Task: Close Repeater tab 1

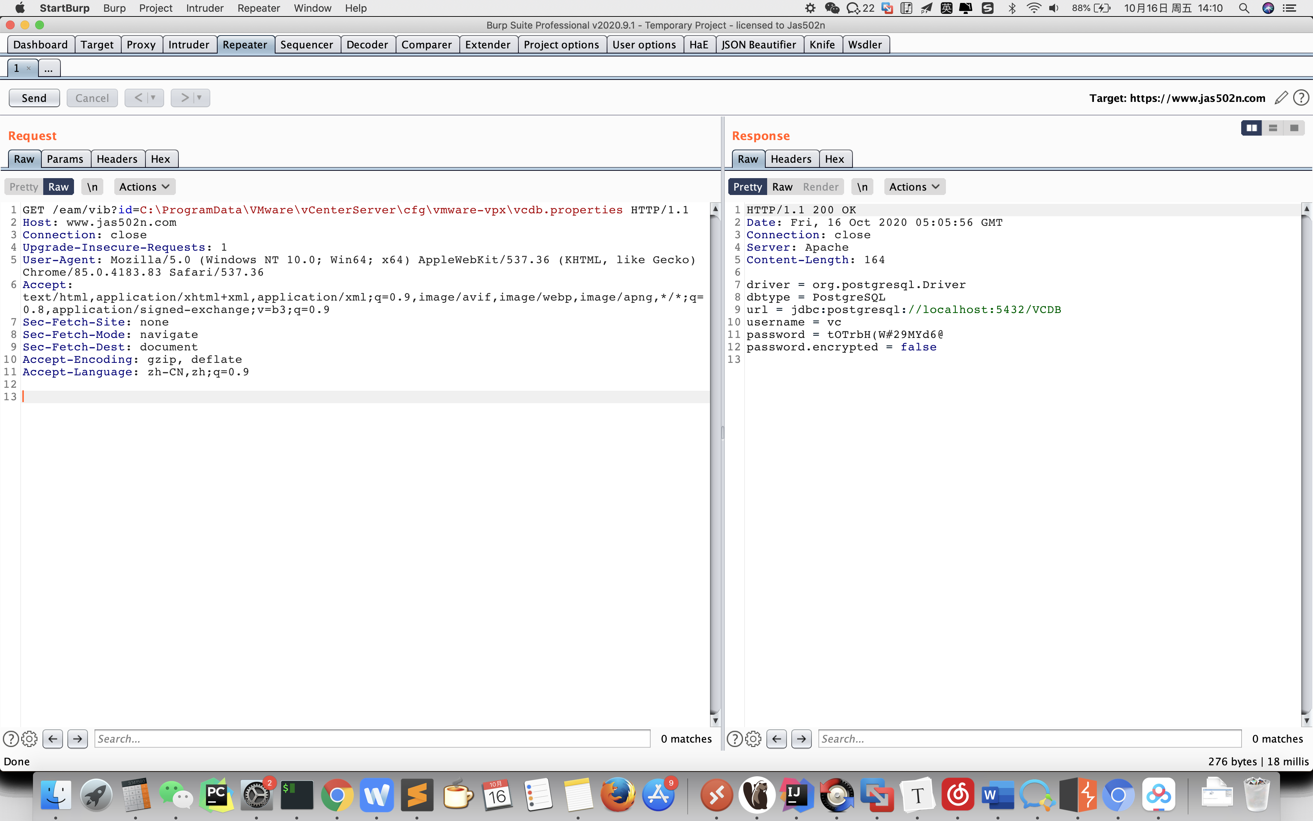Action: [x=29, y=69]
